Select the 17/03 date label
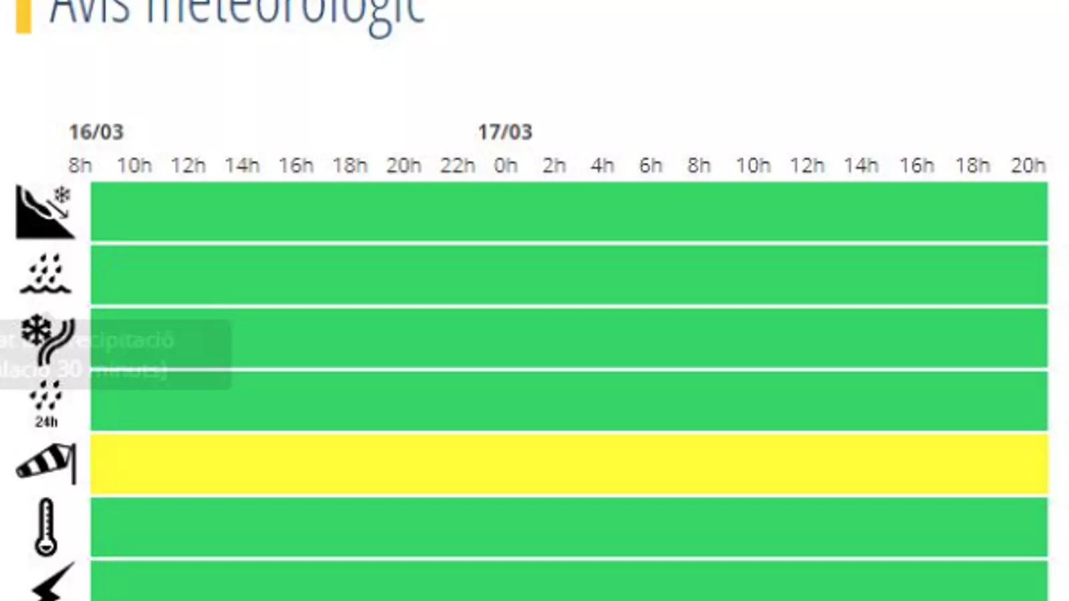 pos(505,132)
